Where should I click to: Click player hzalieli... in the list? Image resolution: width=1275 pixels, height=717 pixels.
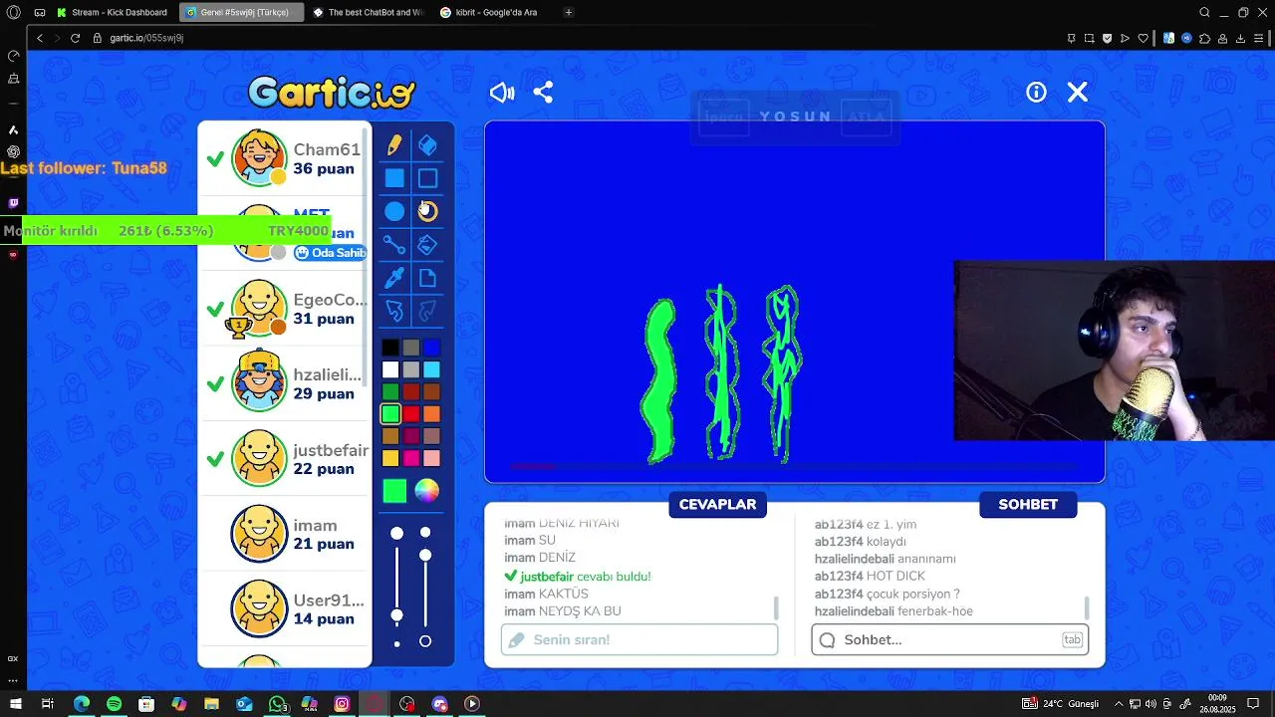point(285,383)
